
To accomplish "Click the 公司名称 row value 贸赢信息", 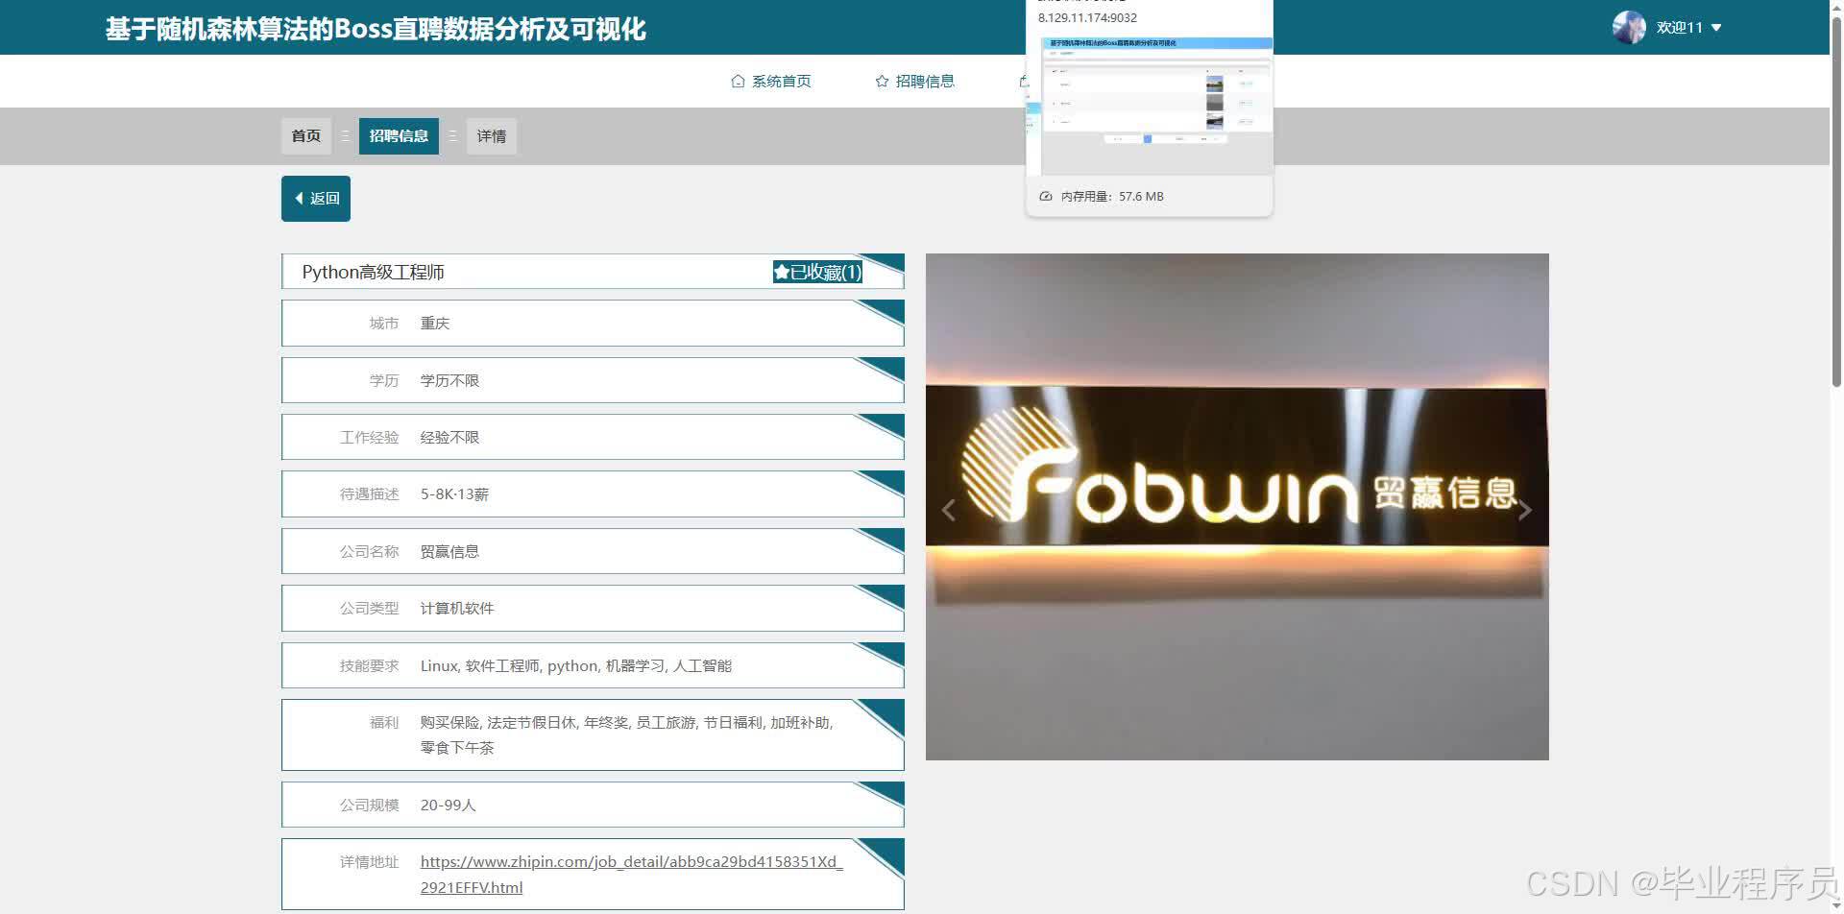I will [449, 552].
